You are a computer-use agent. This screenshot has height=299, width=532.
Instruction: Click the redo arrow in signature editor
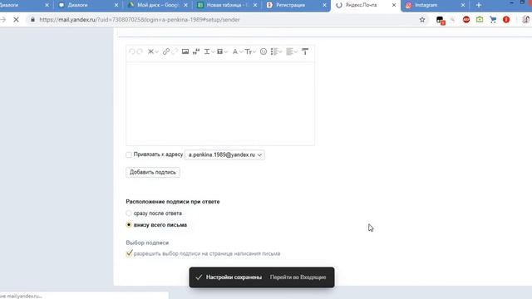[x=140, y=51]
